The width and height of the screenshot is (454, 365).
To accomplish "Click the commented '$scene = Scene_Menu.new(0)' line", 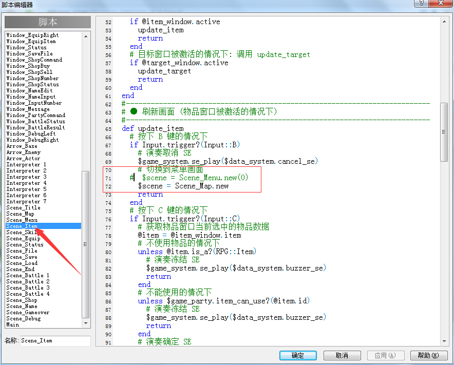I will click(x=189, y=178).
